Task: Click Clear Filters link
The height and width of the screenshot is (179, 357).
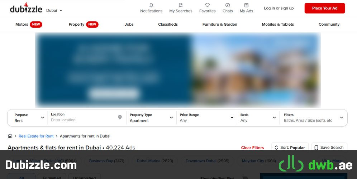Action: pos(252,148)
